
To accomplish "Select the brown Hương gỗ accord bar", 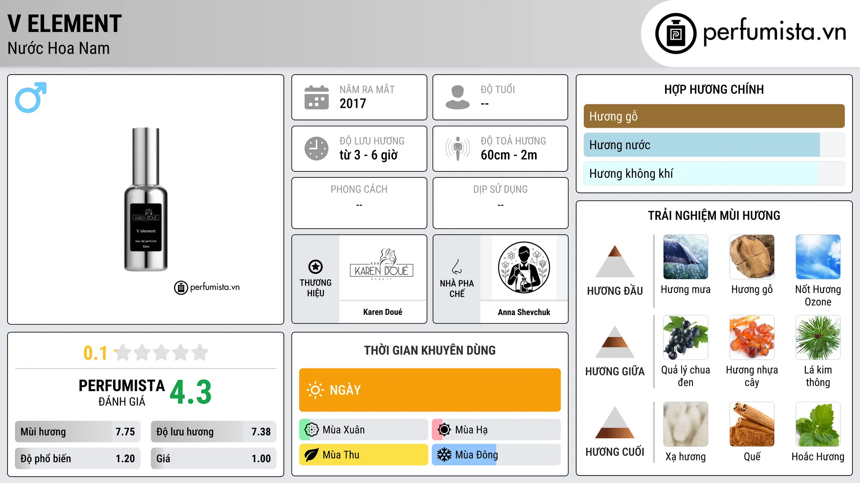I will (x=714, y=116).
